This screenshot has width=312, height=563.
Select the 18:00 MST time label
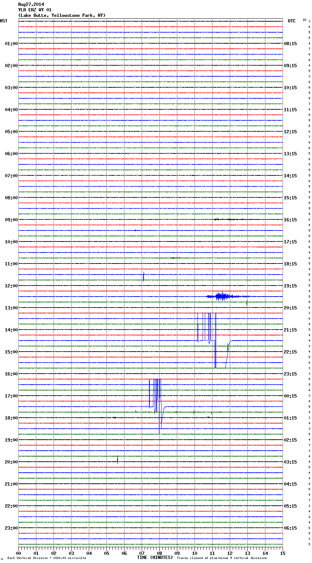click(11, 418)
